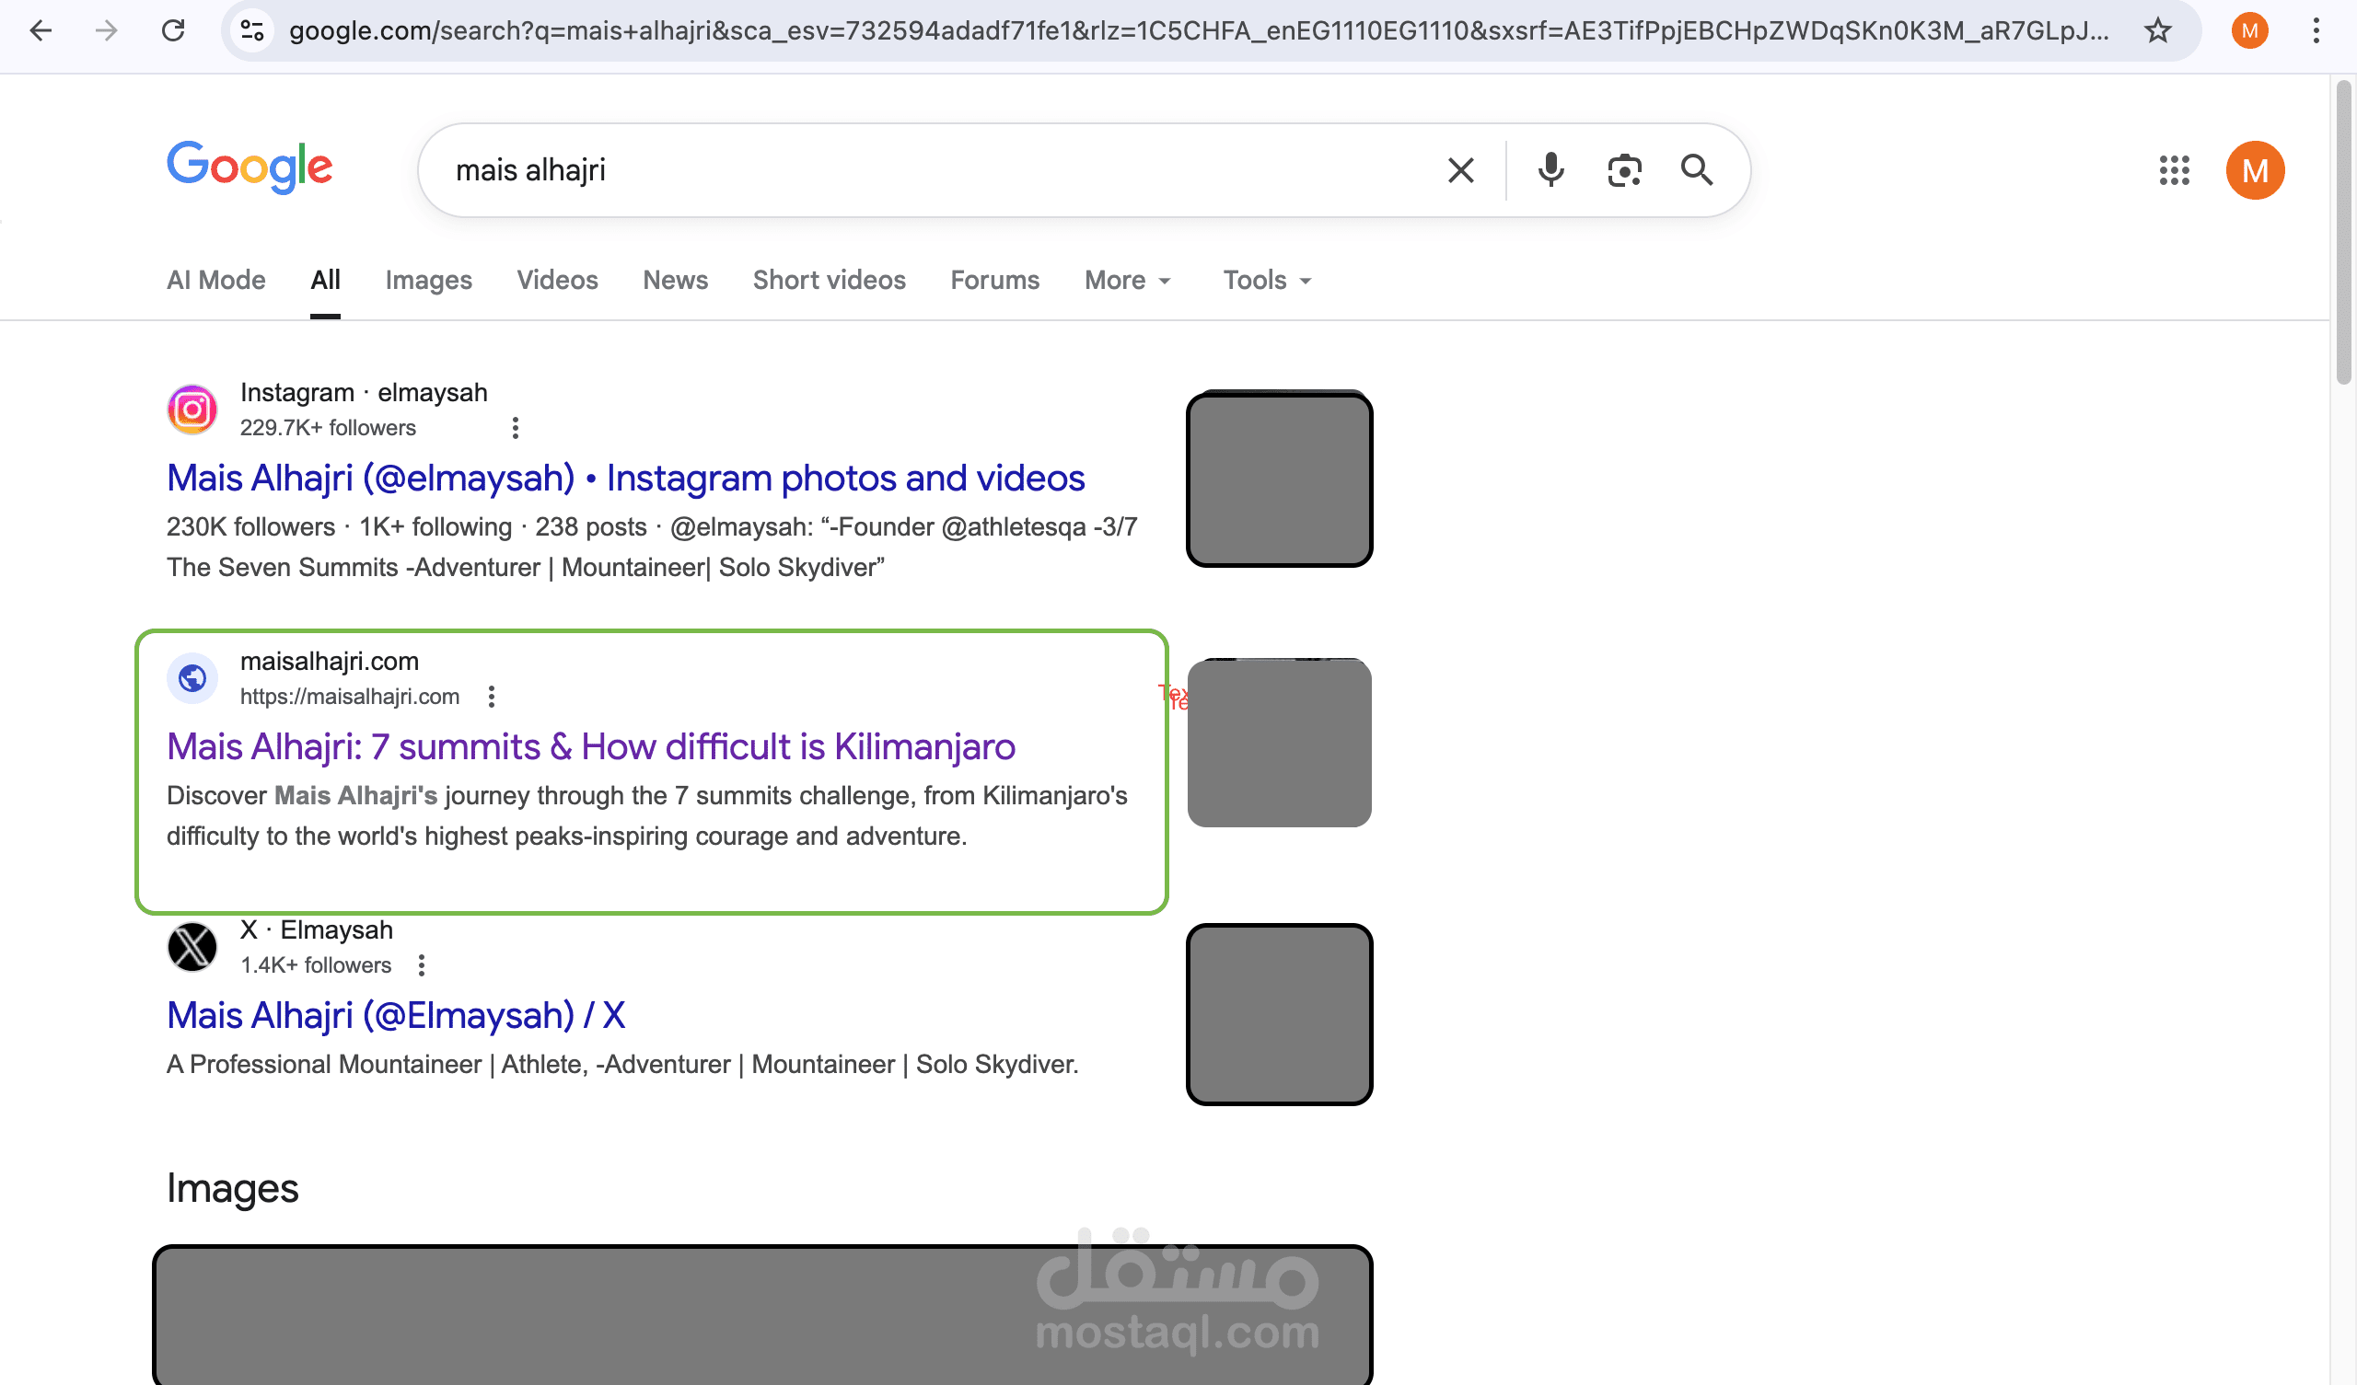This screenshot has height=1385, width=2357.
Task: Switch to Images tab
Action: pos(428,280)
